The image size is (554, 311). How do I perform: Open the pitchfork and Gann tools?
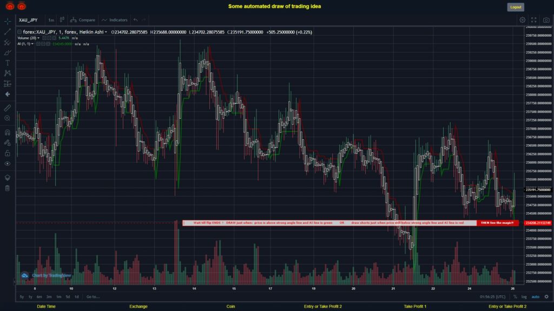click(8, 42)
